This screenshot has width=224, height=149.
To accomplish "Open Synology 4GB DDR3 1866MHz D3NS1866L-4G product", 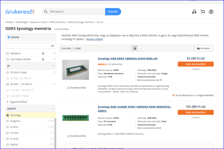I will click(127, 59).
